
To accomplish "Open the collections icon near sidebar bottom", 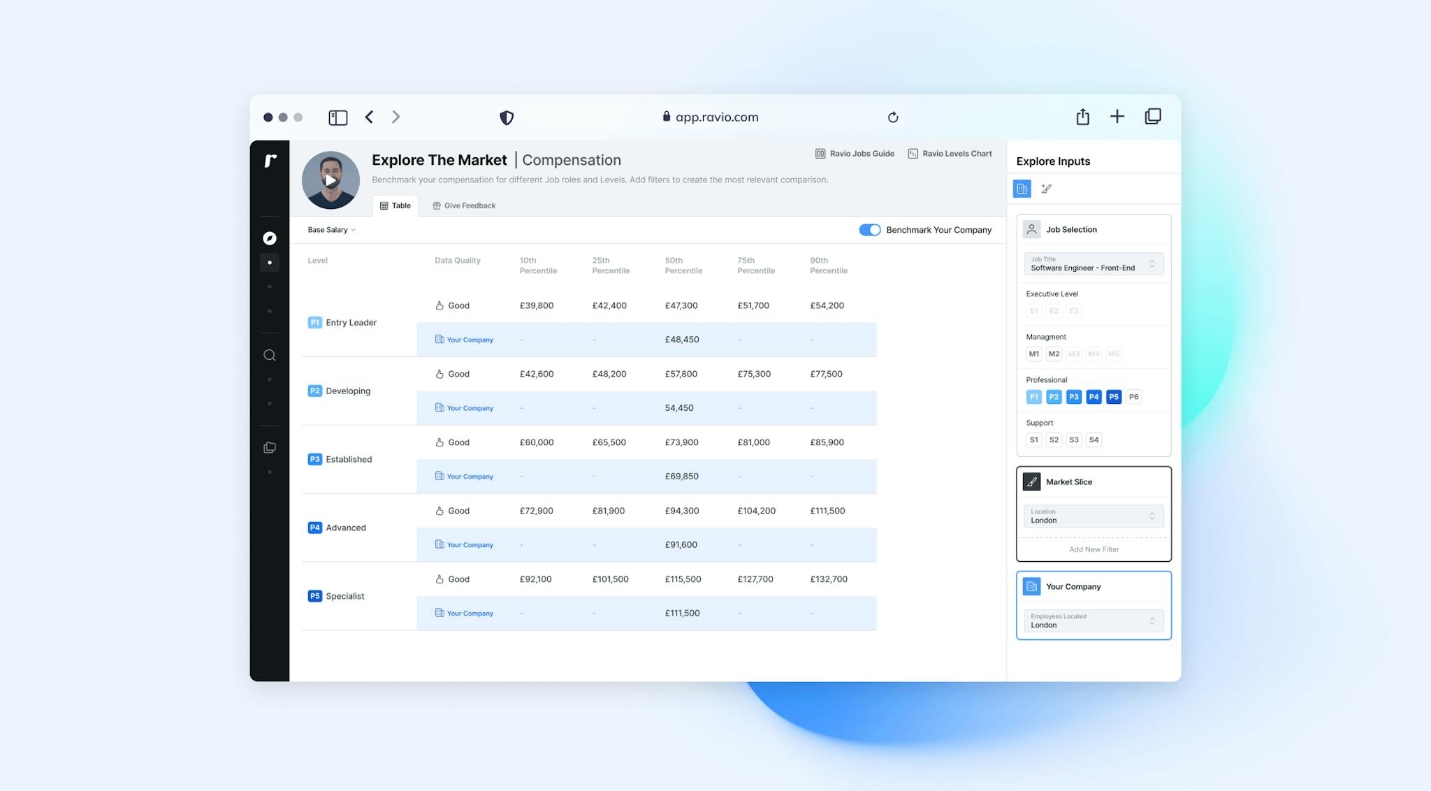I will tap(270, 447).
